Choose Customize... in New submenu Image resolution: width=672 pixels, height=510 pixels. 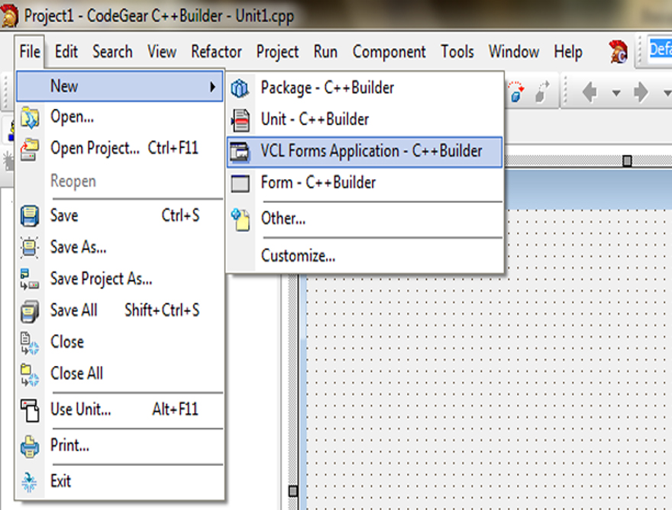365,256
